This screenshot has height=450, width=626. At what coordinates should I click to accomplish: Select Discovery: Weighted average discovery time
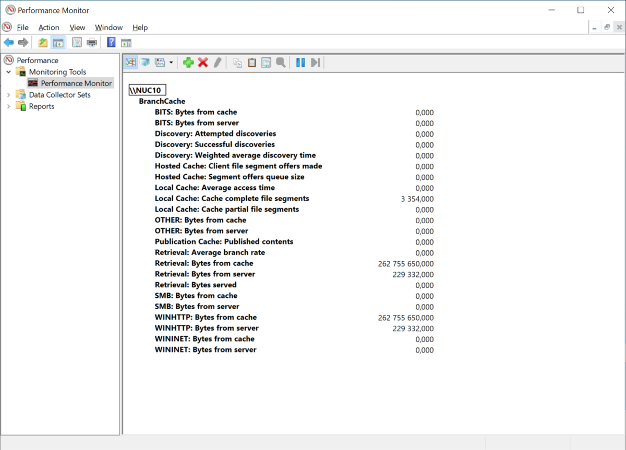point(235,155)
